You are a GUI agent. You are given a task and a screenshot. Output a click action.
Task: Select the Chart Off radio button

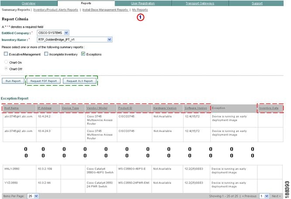point(6,69)
